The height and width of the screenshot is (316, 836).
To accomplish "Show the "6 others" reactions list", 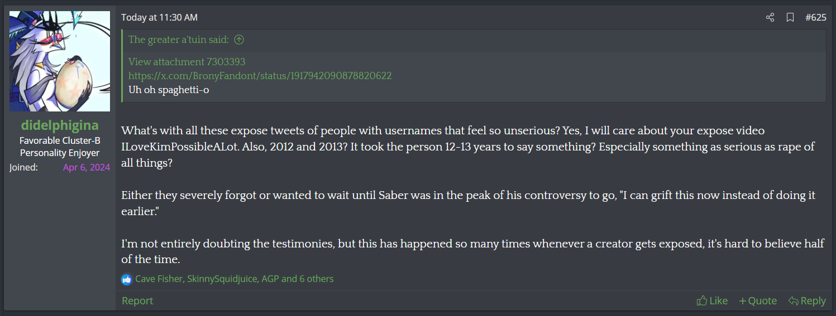I will (316, 279).
